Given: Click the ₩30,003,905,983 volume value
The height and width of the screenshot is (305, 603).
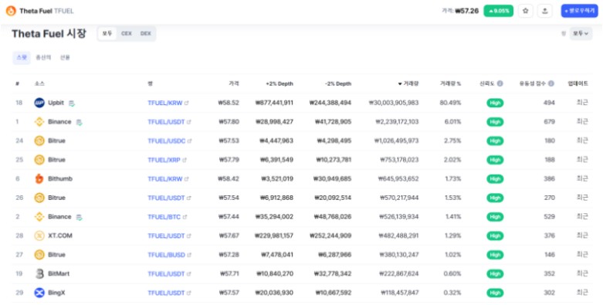Looking at the screenshot, I should (x=394, y=103).
